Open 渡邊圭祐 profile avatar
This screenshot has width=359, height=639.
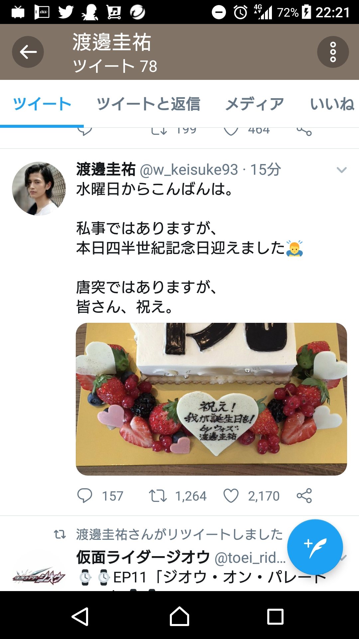39,189
